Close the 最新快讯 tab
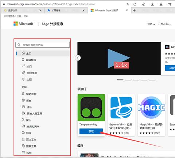This screenshot has height=158, width=175. pos(40,11)
